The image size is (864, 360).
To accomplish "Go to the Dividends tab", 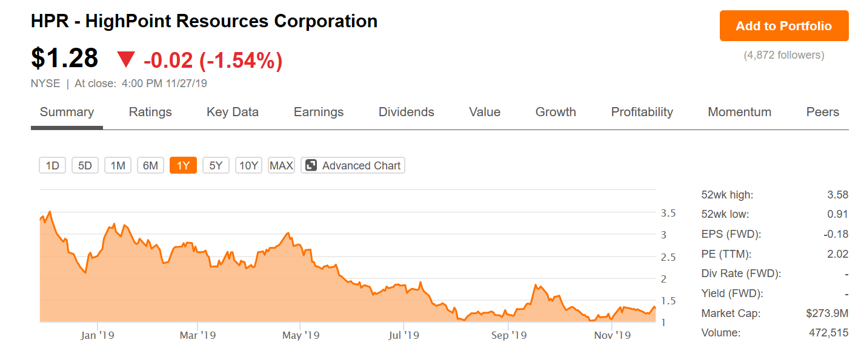I will click(x=407, y=112).
